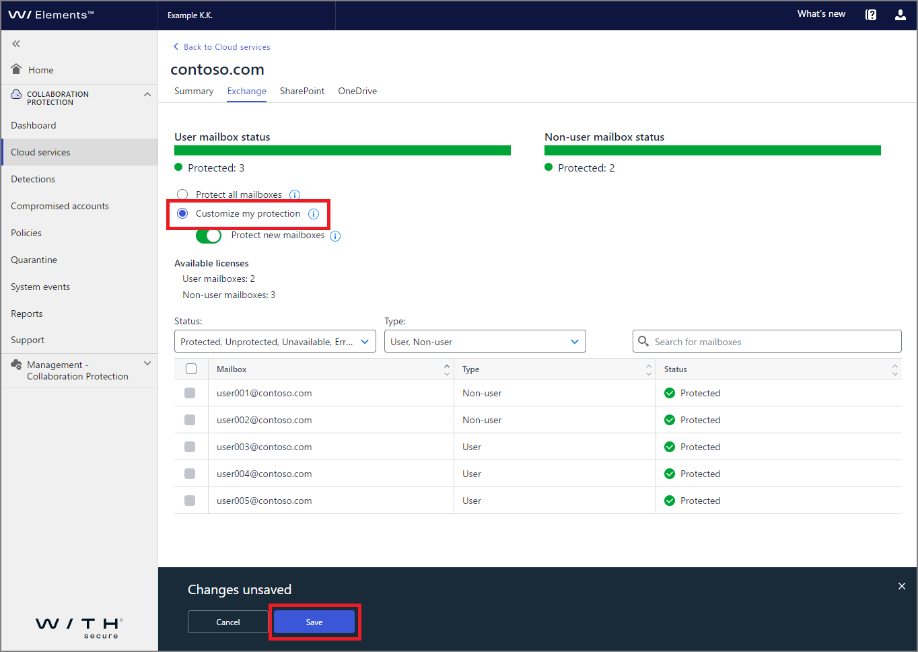Collapse the sidebar with double-chevron icon
This screenshot has width=918, height=652.
pyautogui.click(x=16, y=44)
